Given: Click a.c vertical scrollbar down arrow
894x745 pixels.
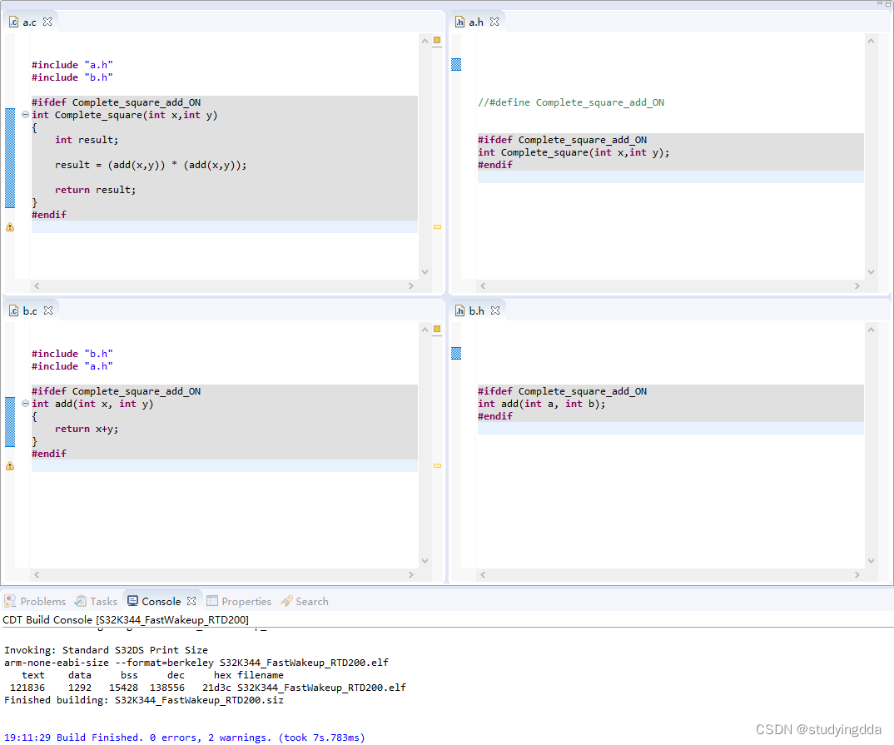Looking at the screenshot, I should [x=425, y=272].
